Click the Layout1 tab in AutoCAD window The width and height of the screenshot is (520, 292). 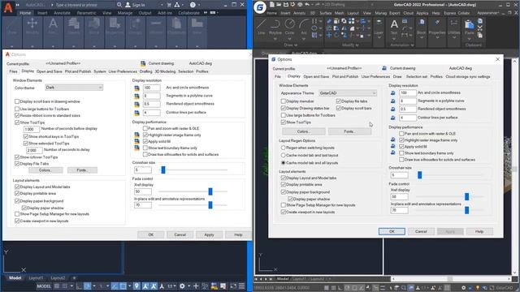click(x=36, y=278)
